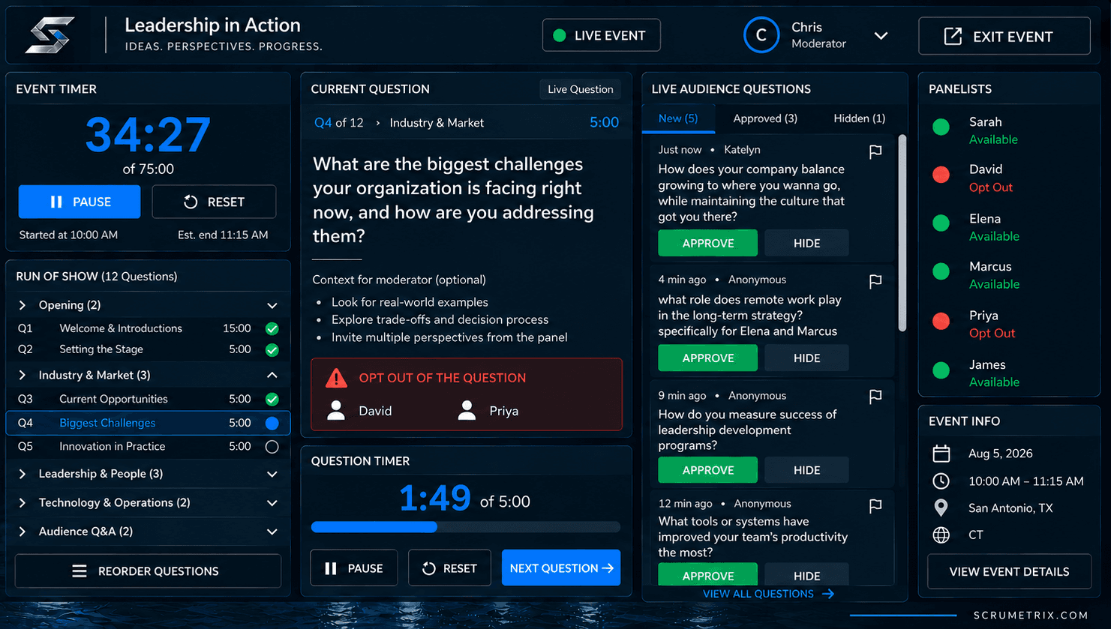Click the Q4 Biggest Challenges active indicator
Screen dimensions: 1111x629
[272, 423]
